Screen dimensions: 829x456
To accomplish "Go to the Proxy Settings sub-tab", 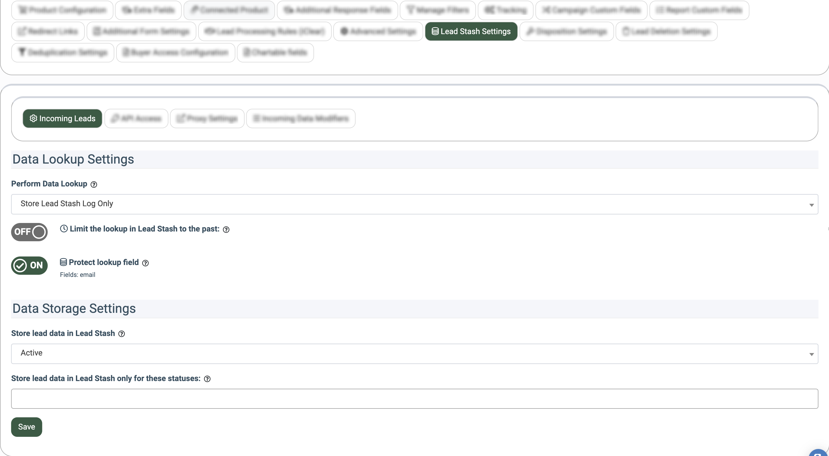I will (x=207, y=119).
